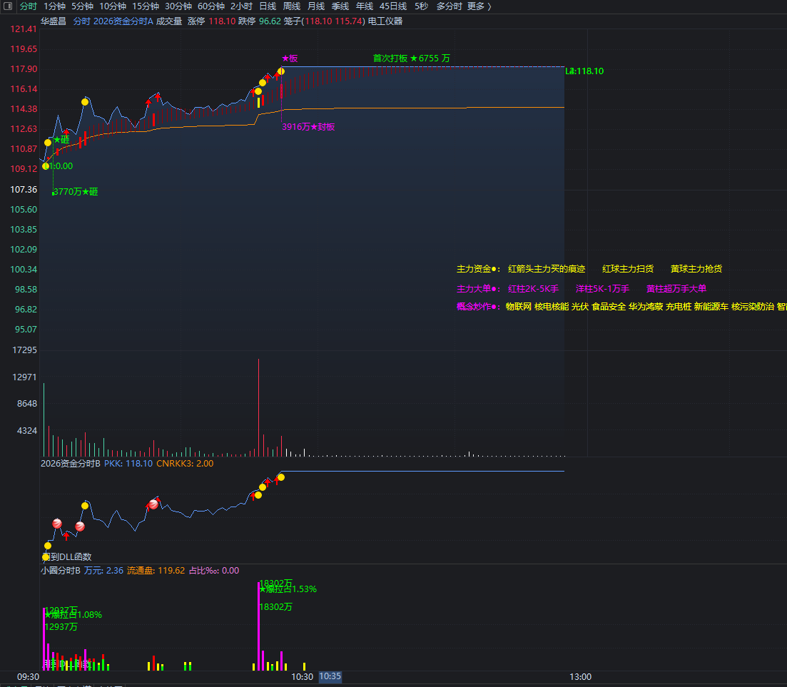Viewport: 787px width, 687px height.
Task: Click the 3770万★砸 annotation
Action: coord(76,192)
